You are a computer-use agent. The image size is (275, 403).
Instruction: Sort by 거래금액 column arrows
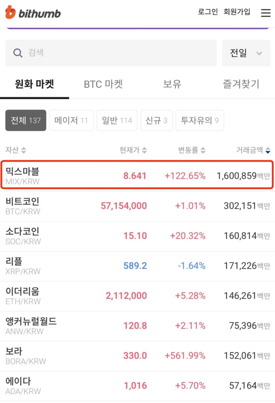click(x=268, y=150)
